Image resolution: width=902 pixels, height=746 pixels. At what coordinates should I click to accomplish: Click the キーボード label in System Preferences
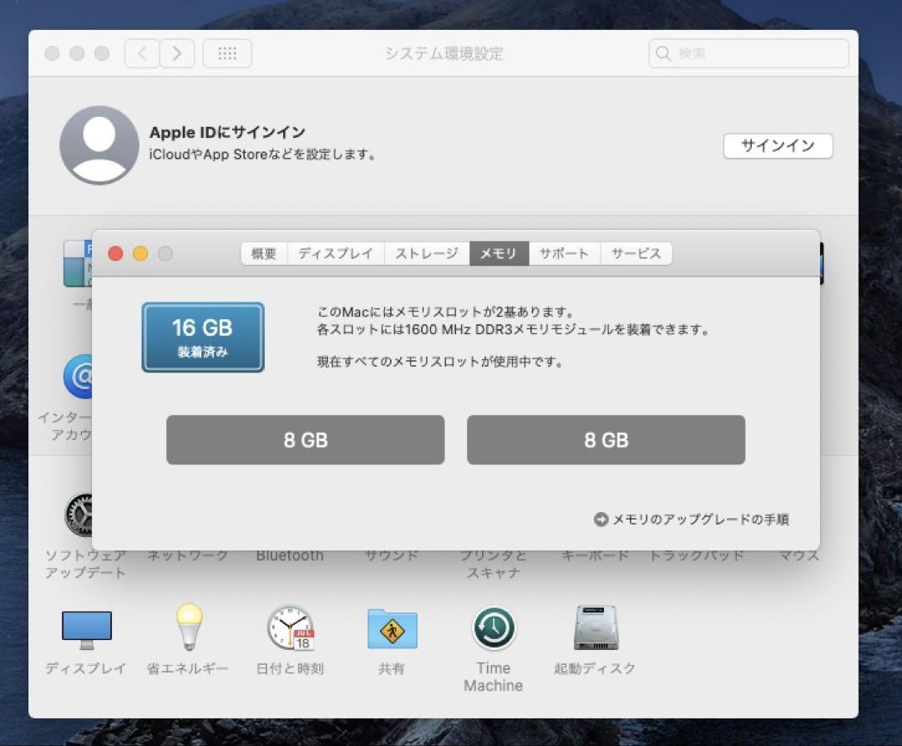(x=595, y=556)
